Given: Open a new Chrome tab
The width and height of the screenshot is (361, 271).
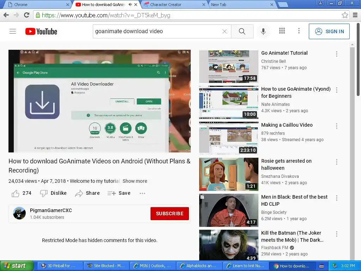Looking at the screenshot, I should pyautogui.click(x=283, y=5).
